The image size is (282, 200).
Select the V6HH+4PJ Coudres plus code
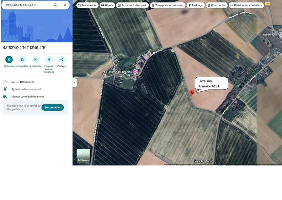23,82
